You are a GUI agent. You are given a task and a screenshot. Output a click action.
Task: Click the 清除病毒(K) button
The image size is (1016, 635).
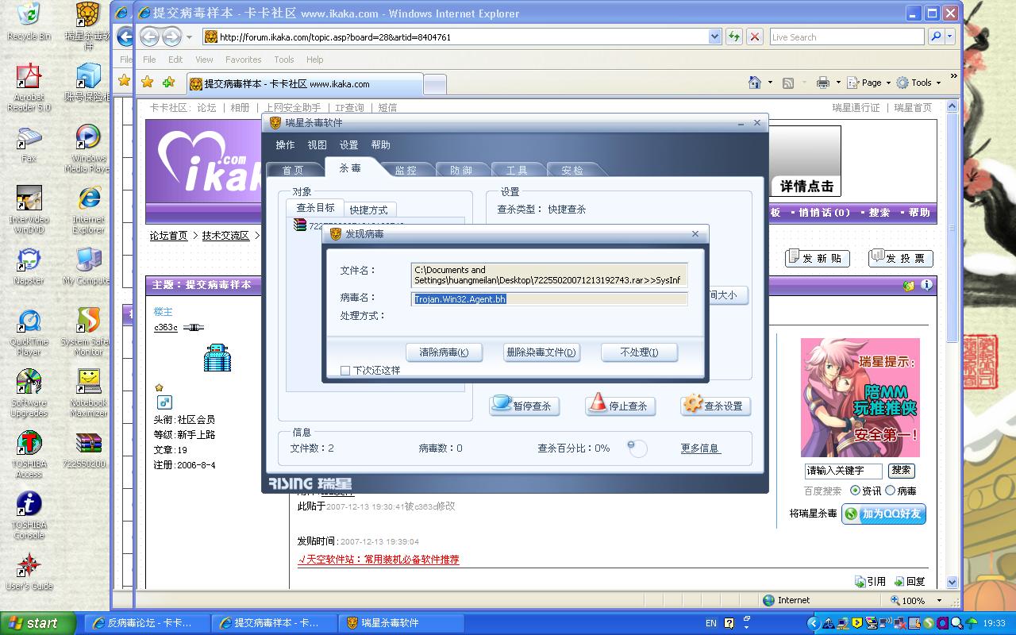(x=444, y=352)
